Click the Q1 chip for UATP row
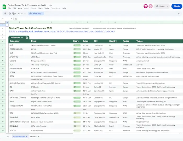Image resolution: width=183 pixels, height=141 pixels. tap(77, 91)
